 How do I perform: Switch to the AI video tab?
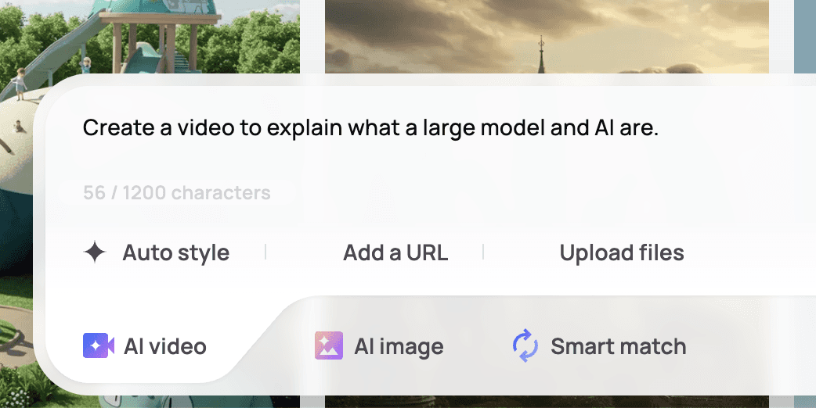[145, 346]
